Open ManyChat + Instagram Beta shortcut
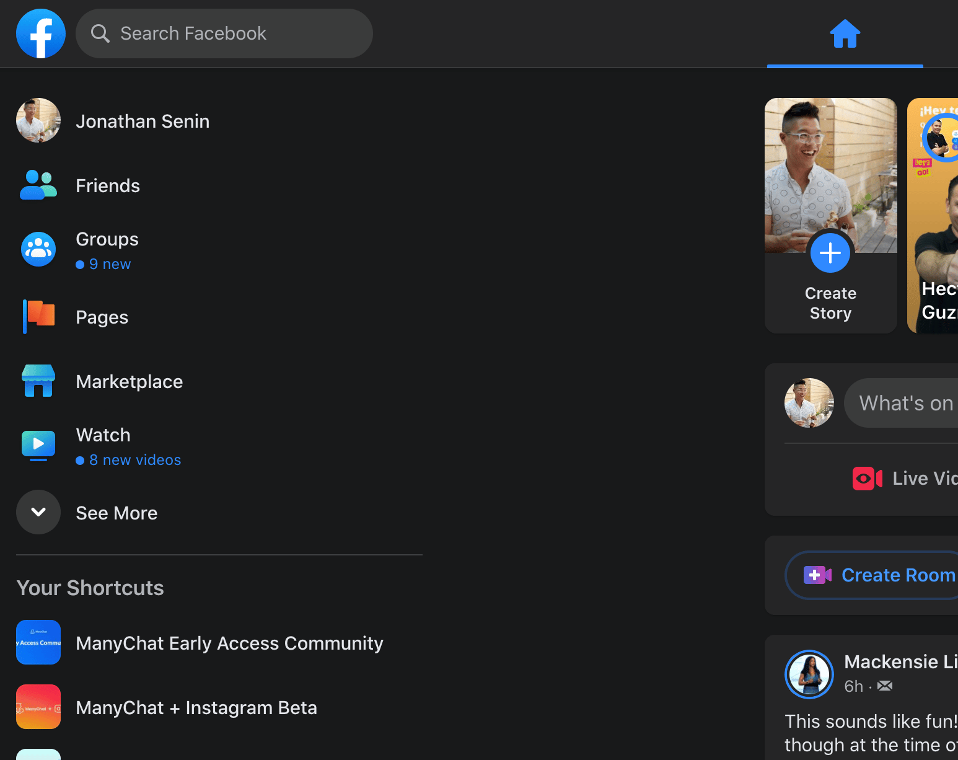 (196, 708)
